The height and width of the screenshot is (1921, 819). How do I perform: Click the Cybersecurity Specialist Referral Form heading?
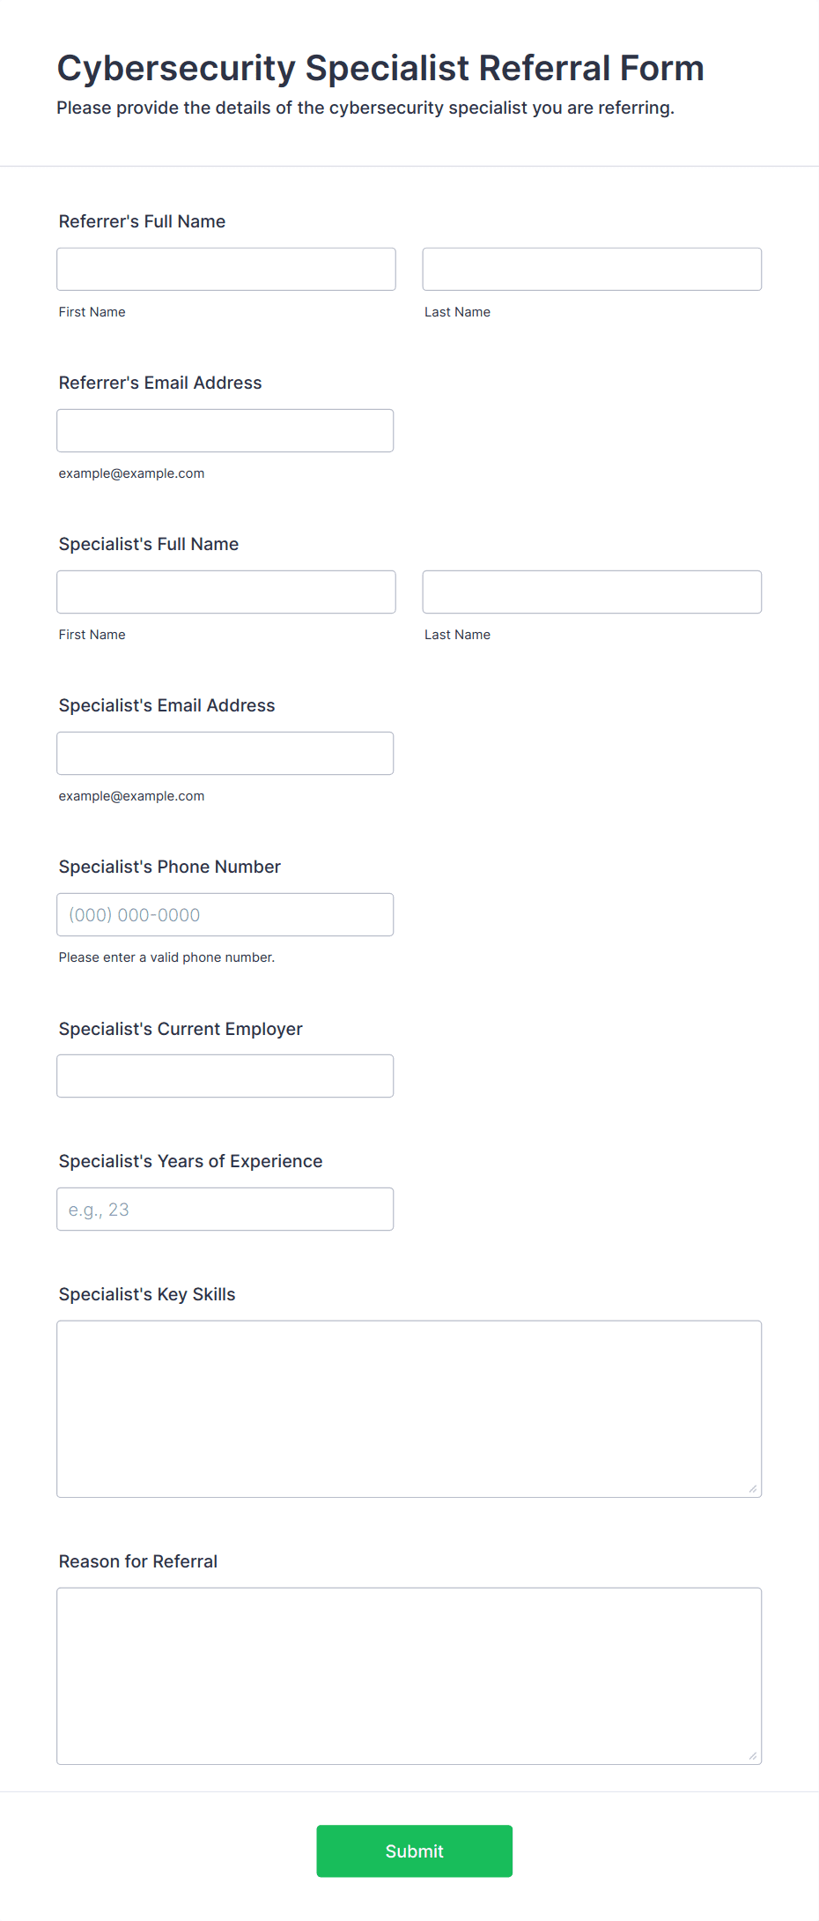coord(380,68)
